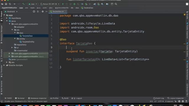Open the Project panel settings gear
Viewport: 189px width, 106px height.
coord(43,11)
